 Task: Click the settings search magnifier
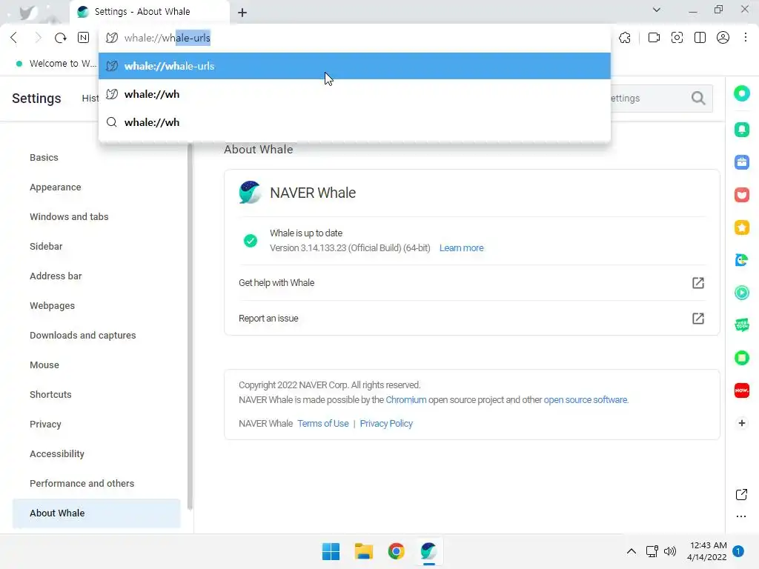(698, 99)
